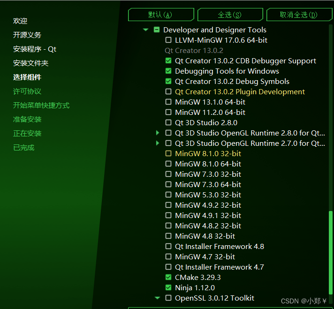
Task: Click the 默认(A) default button
Action: click(161, 15)
